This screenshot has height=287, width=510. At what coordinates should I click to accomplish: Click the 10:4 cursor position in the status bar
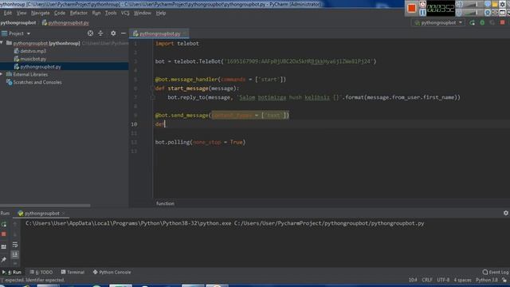pyautogui.click(x=413, y=280)
